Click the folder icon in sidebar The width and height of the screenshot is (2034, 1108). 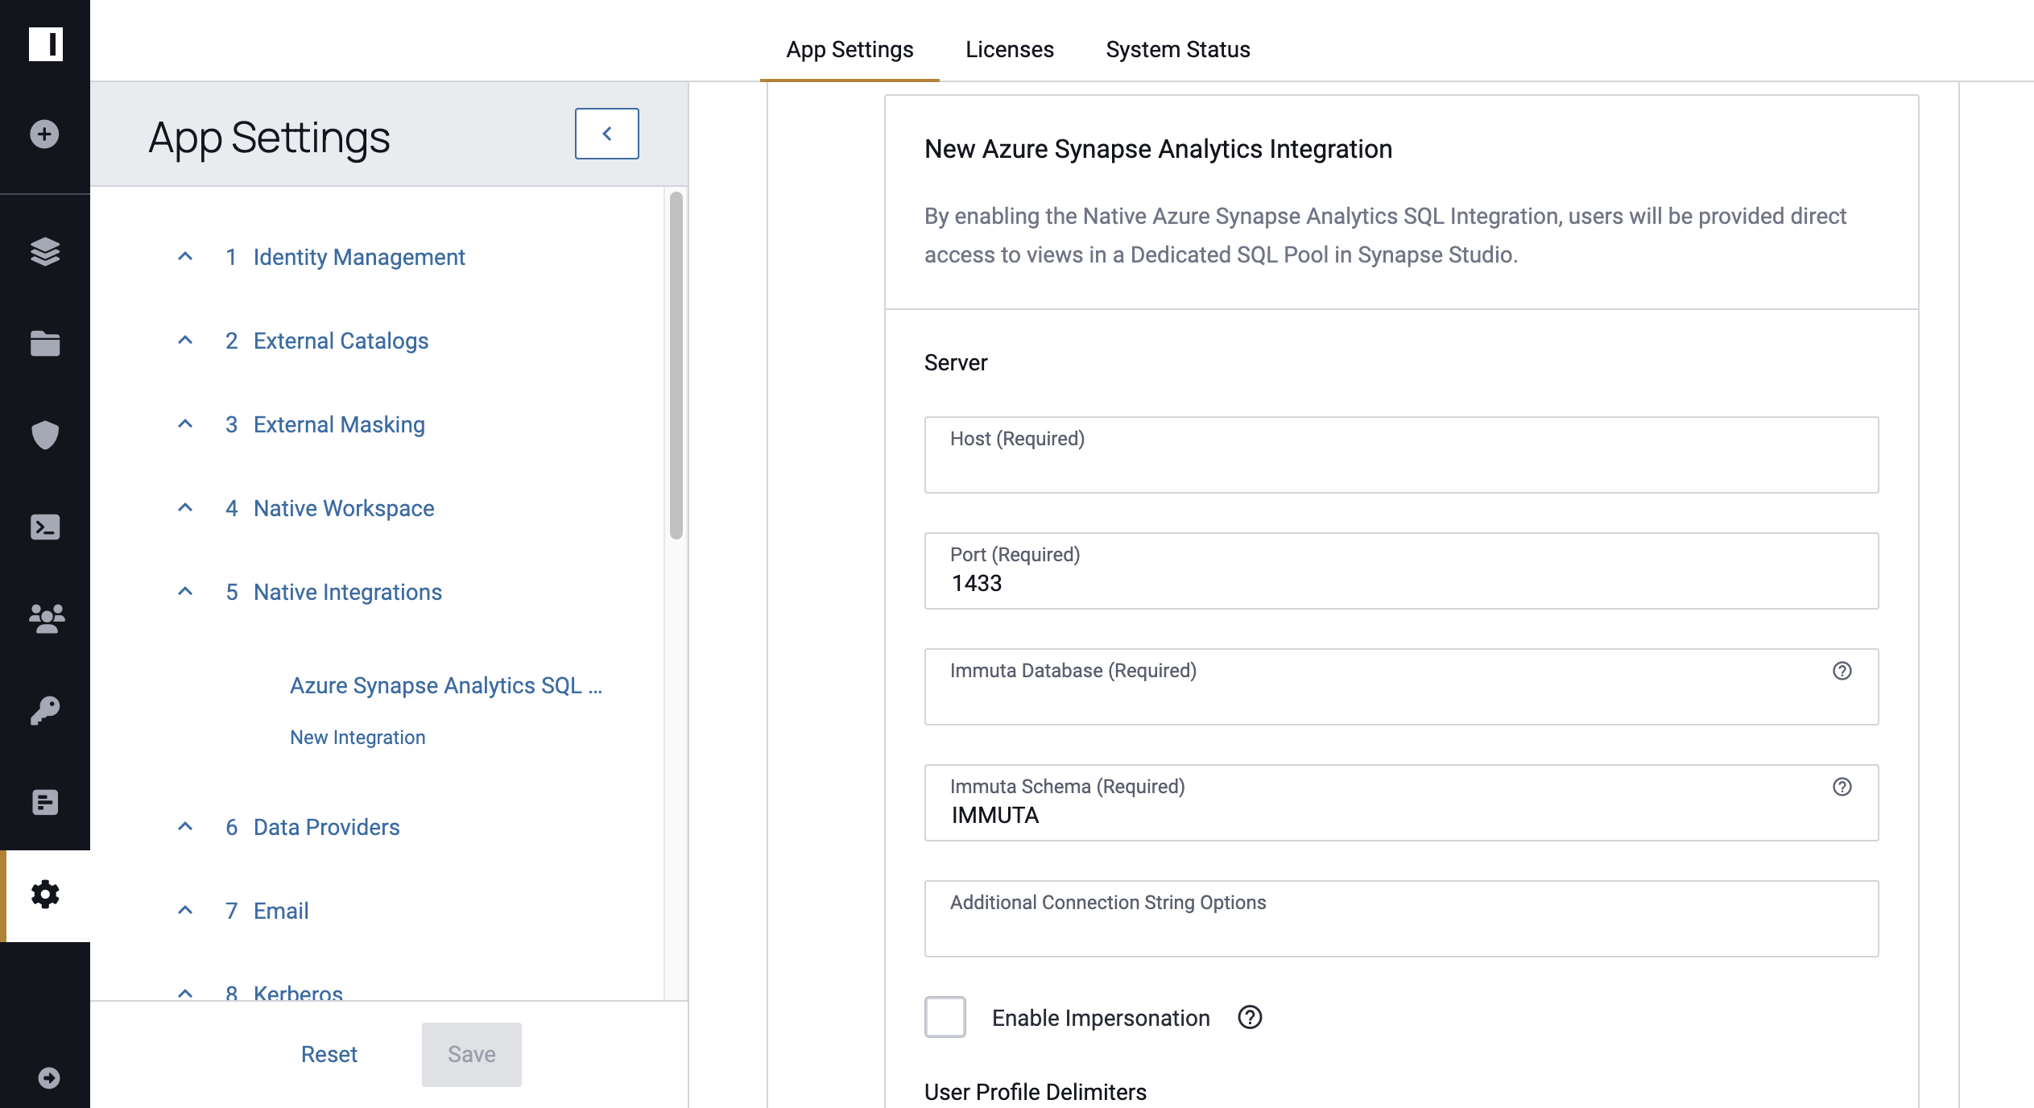pyautogui.click(x=45, y=344)
